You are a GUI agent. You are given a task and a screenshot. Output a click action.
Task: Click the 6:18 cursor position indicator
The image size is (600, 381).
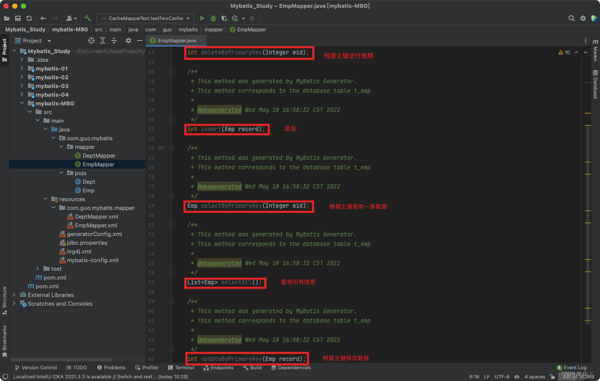474,377
